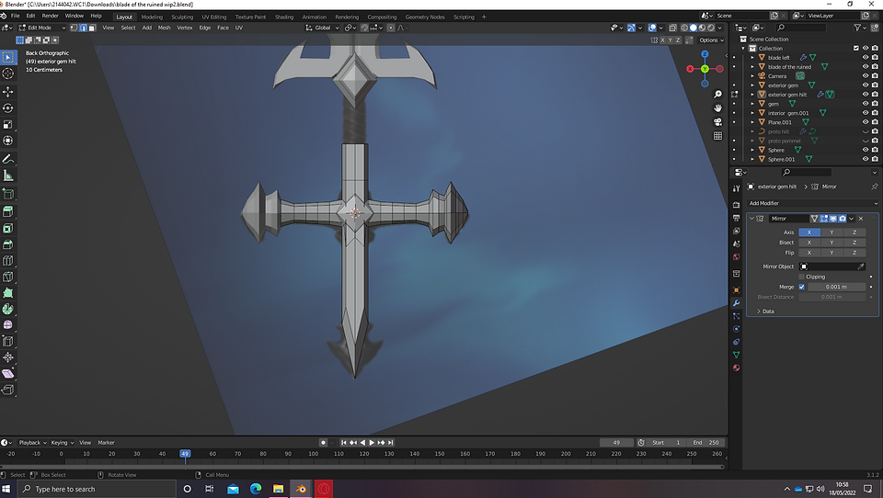Screen dimensions: 883x498
Task: Uncheck the Merge checkbox
Action: [x=801, y=287]
